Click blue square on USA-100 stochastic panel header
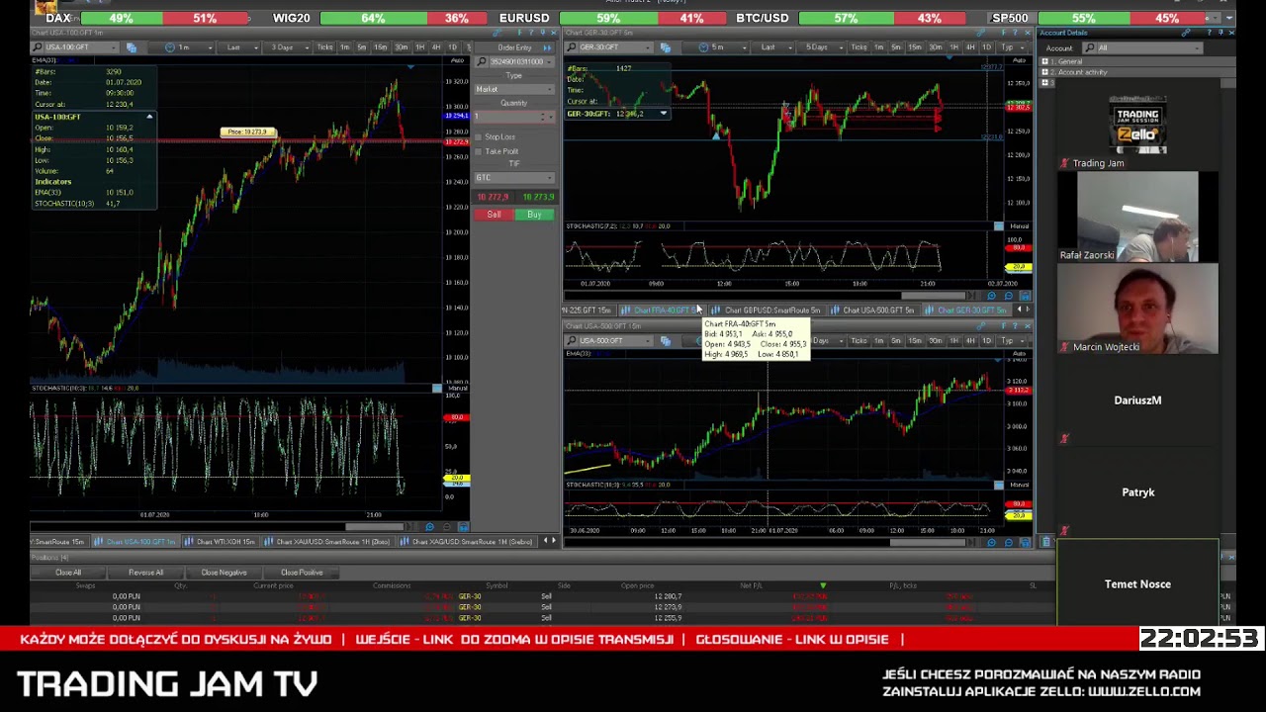 436,388
